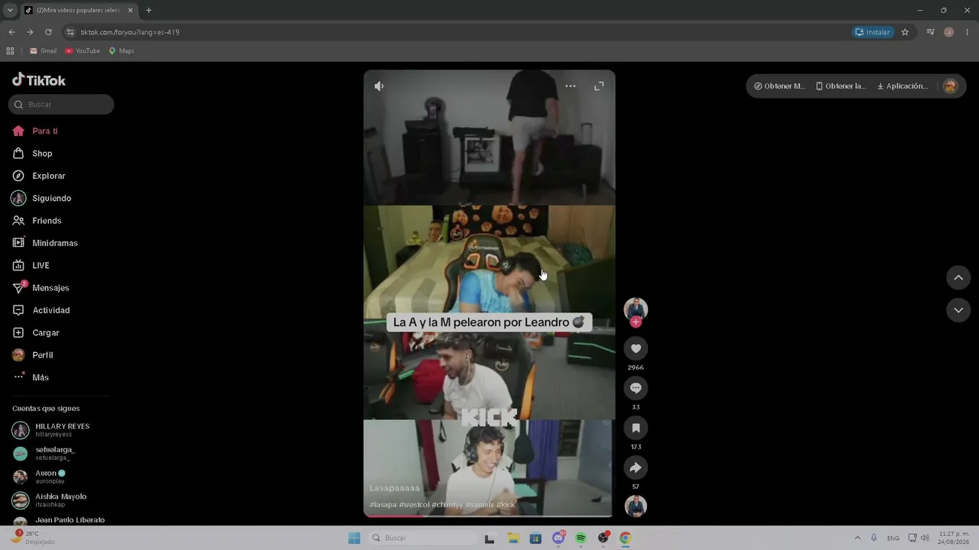Click the #kick hashtag

point(506,505)
